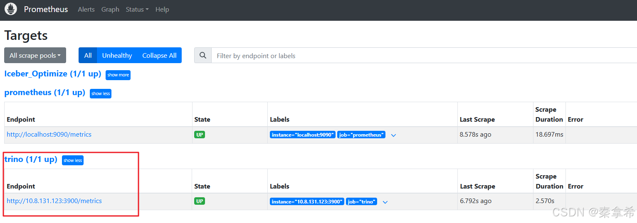Click the search magnifier icon
This screenshot has height=223, width=637.
[203, 55]
